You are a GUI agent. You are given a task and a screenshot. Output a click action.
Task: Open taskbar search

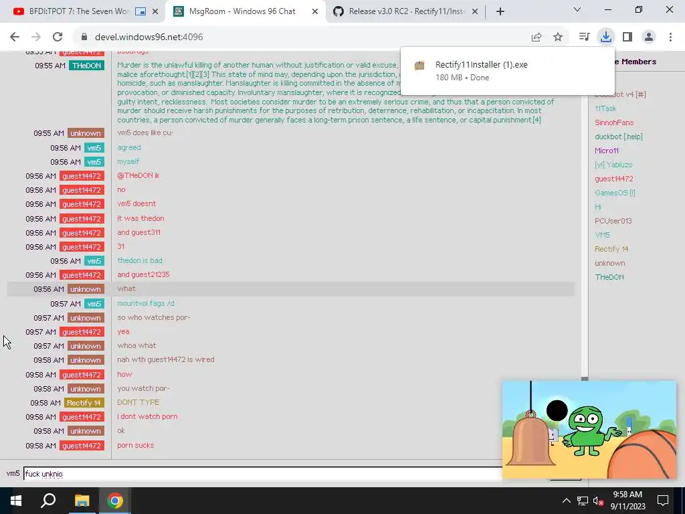click(48, 501)
